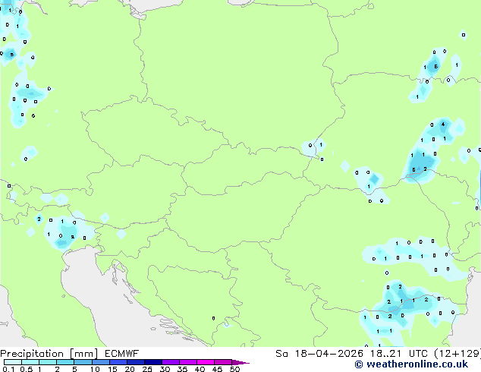Click the legend value '0.5'
Viewport: 481px width, 372px height.
coord(26,369)
